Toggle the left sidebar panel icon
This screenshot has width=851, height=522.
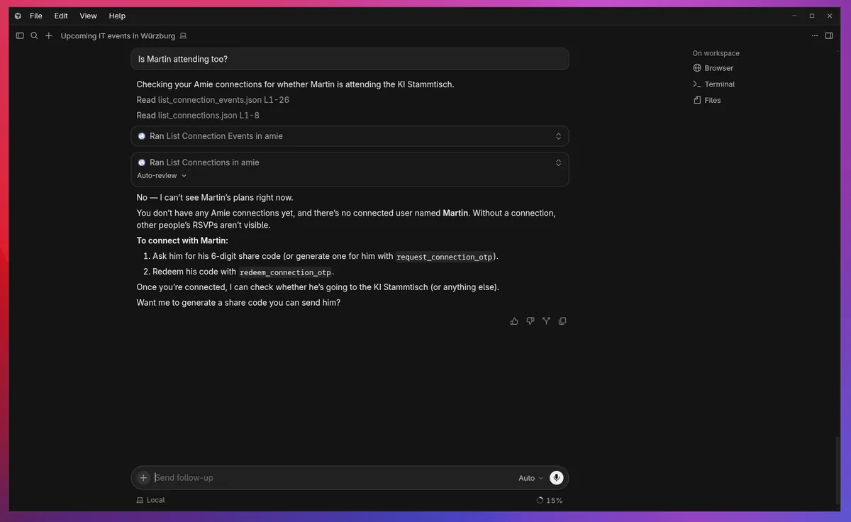pyautogui.click(x=20, y=35)
